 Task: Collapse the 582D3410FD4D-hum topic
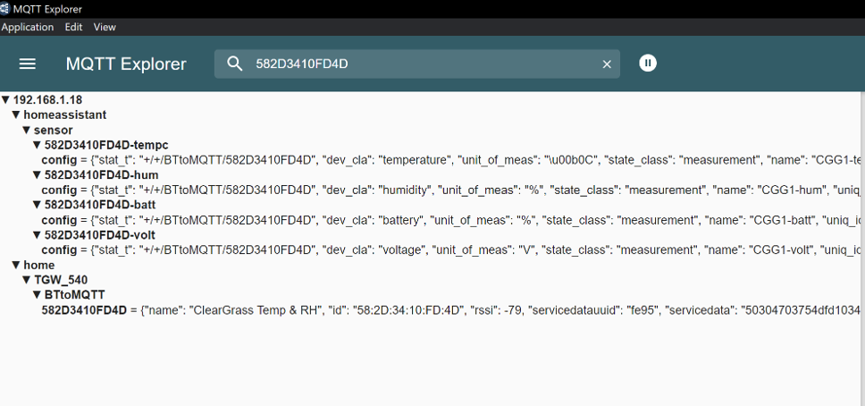[37, 175]
